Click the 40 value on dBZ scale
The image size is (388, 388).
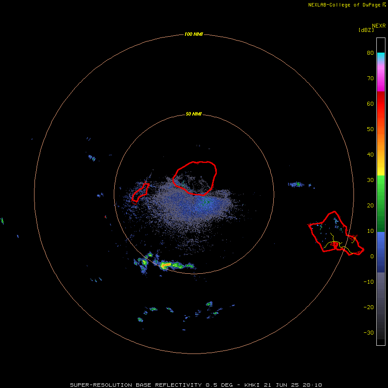click(370, 155)
